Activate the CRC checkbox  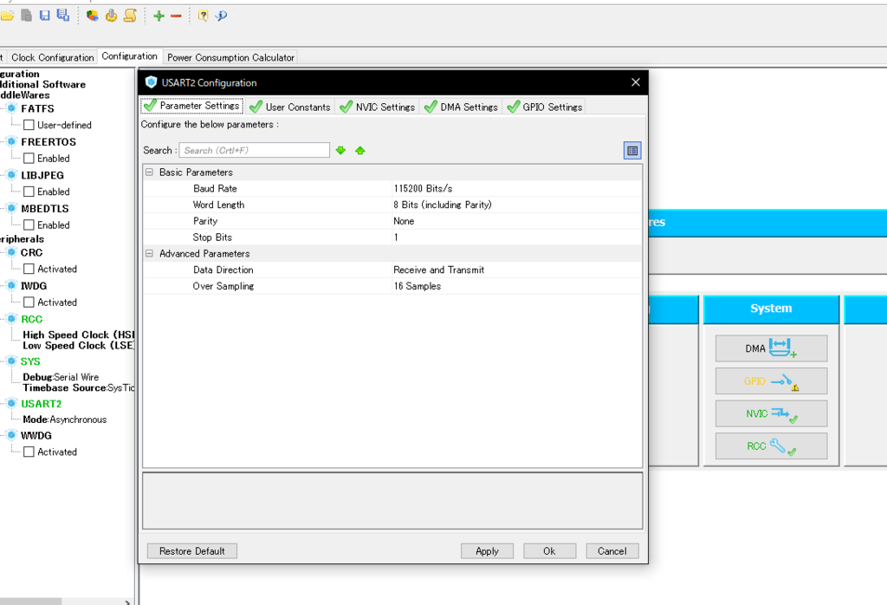click(29, 269)
